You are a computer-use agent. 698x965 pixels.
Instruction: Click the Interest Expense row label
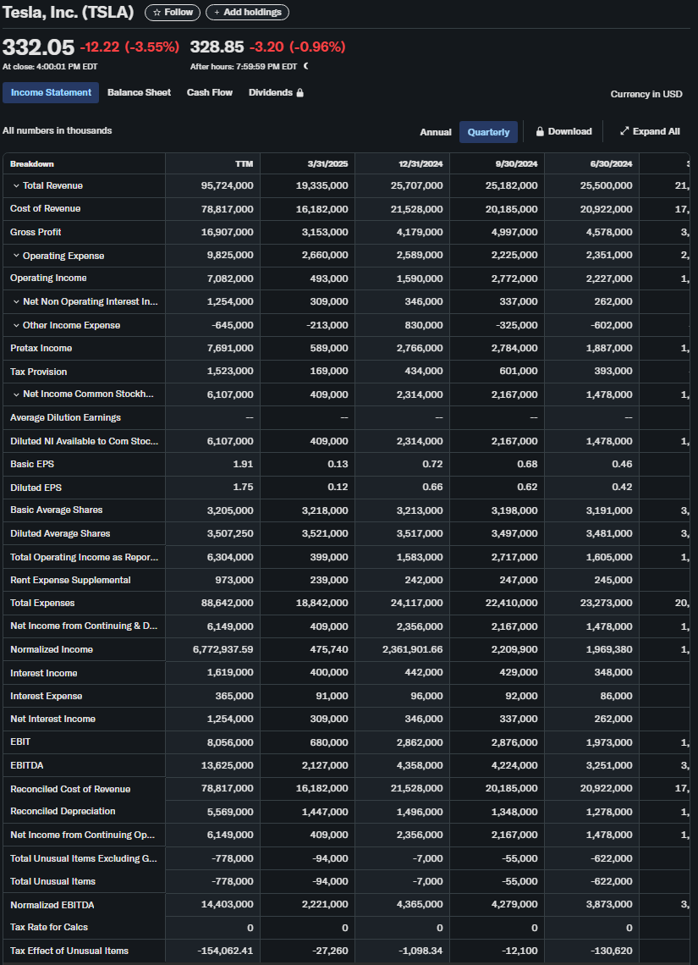coord(47,696)
